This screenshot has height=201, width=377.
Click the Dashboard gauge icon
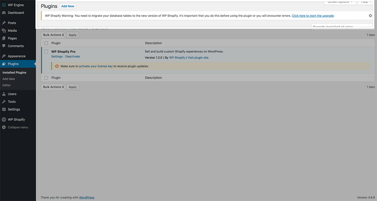4,13
